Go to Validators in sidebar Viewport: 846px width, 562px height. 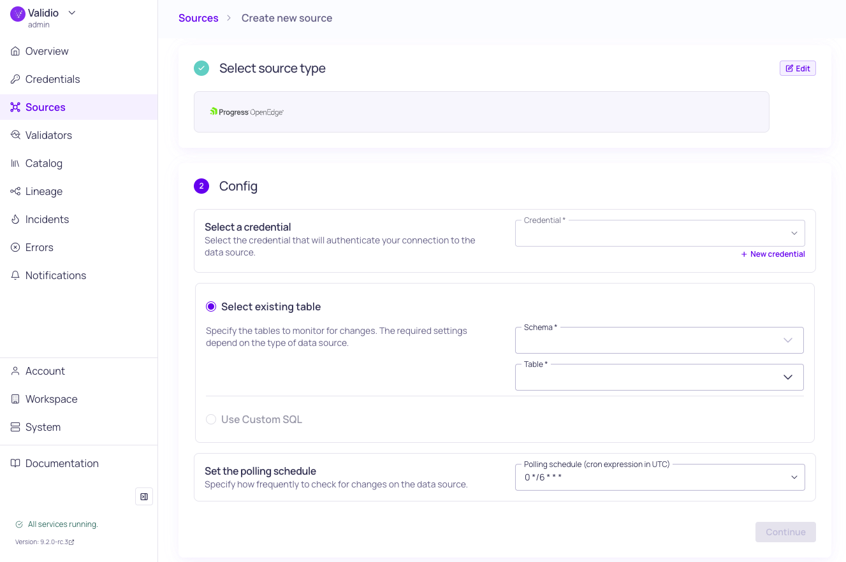point(79,135)
